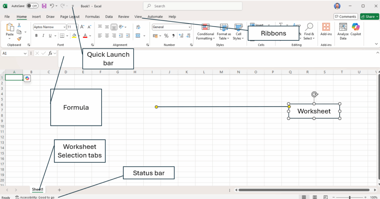This screenshot has width=380, height=199.
Task: Click the Accounting Number Format icon
Action: (x=155, y=36)
